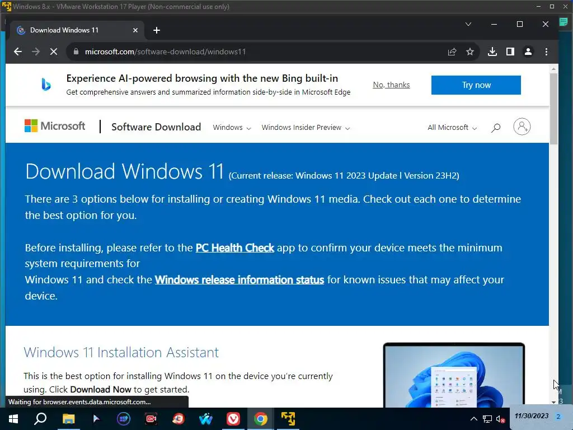
Task: Expand the All Microsoft menu
Action: pos(452,128)
